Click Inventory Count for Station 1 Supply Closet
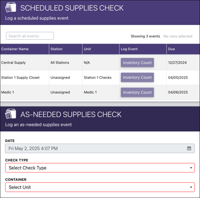Image resolution: width=200 pixels, height=198 pixels. pyautogui.click(x=137, y=77)
